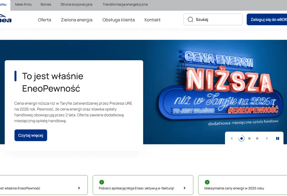Image resolution: width=287 pixels, height=196 pixels.
Task: Switch to the Biznes tab
Action: click(46, 5)
